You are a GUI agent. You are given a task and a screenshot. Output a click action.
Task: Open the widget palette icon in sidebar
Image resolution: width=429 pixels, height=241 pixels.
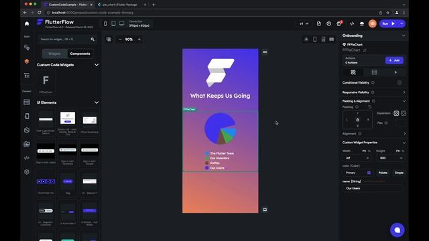point(27,48)
